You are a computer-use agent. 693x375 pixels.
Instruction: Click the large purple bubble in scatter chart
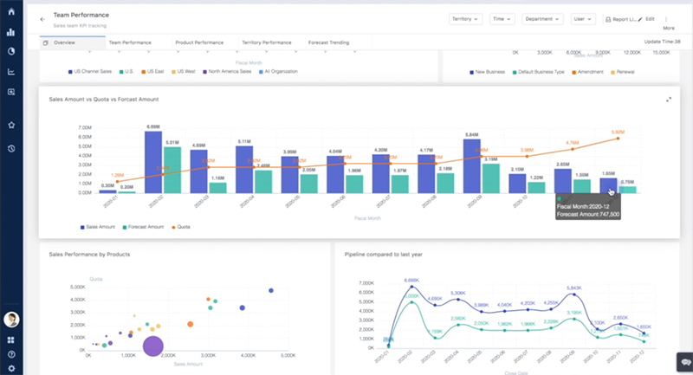pos(153,346)
